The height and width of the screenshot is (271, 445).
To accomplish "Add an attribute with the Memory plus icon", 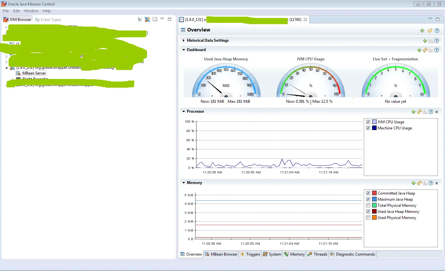I will [414, 183].
